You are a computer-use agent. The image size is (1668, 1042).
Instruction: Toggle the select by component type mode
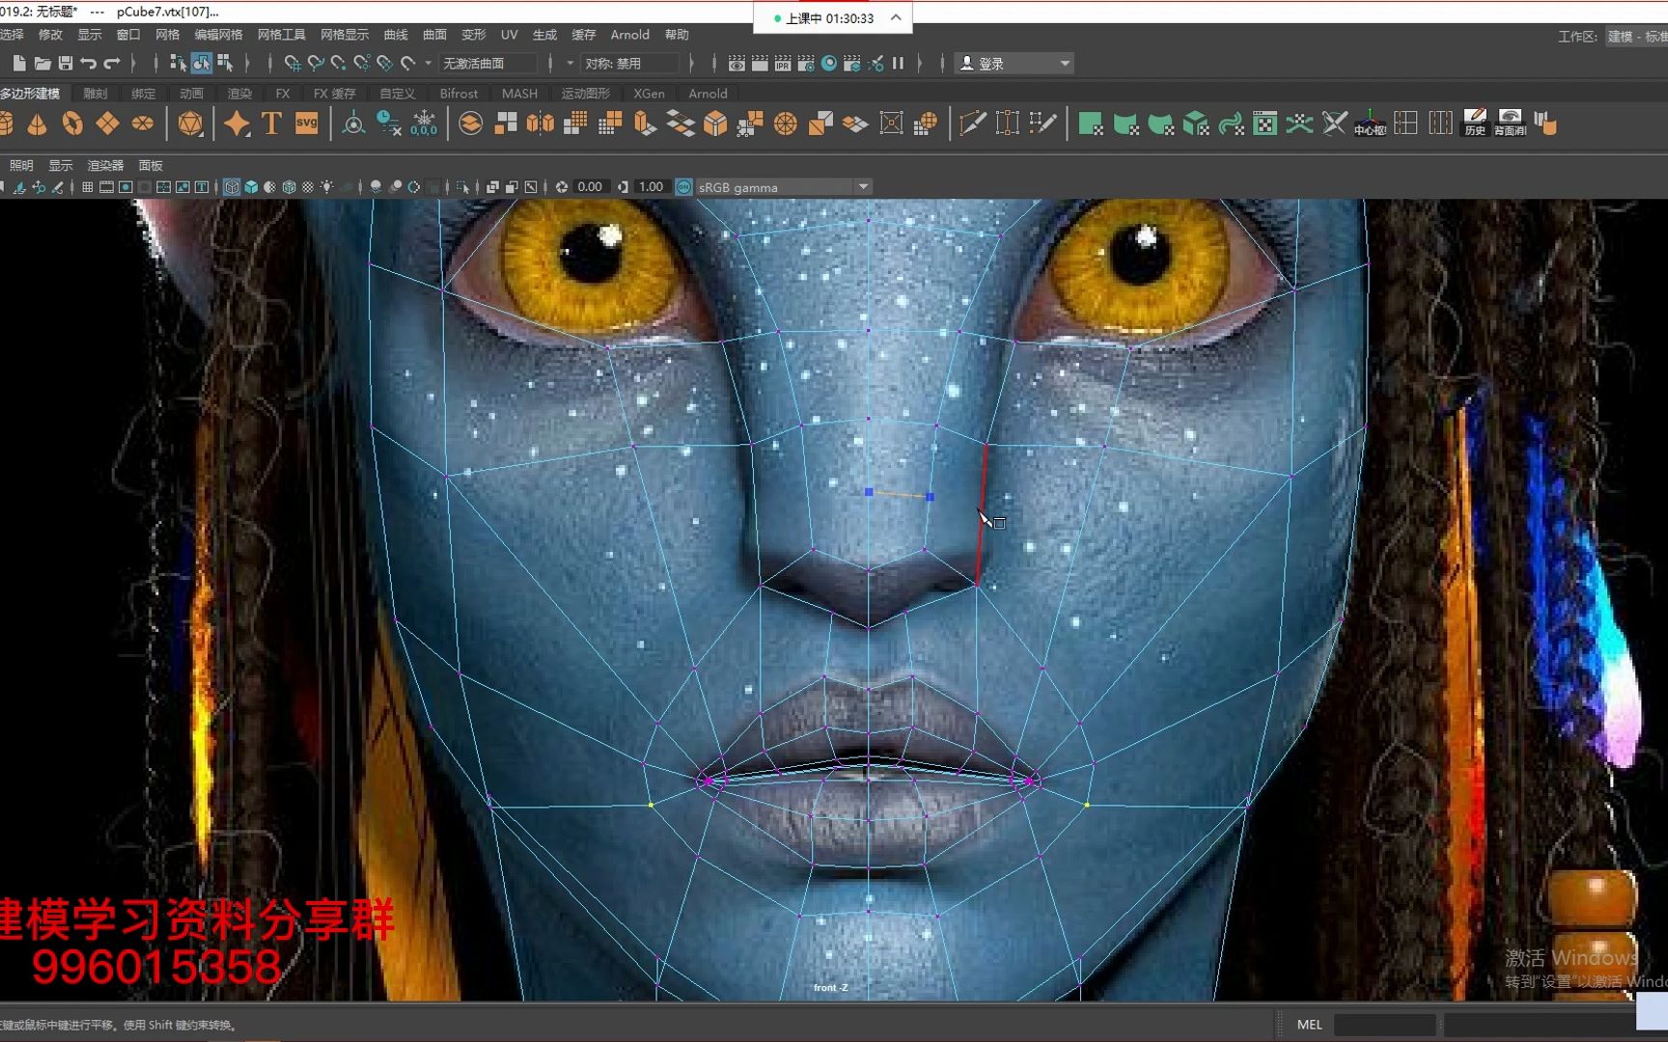tap(225, 64)
